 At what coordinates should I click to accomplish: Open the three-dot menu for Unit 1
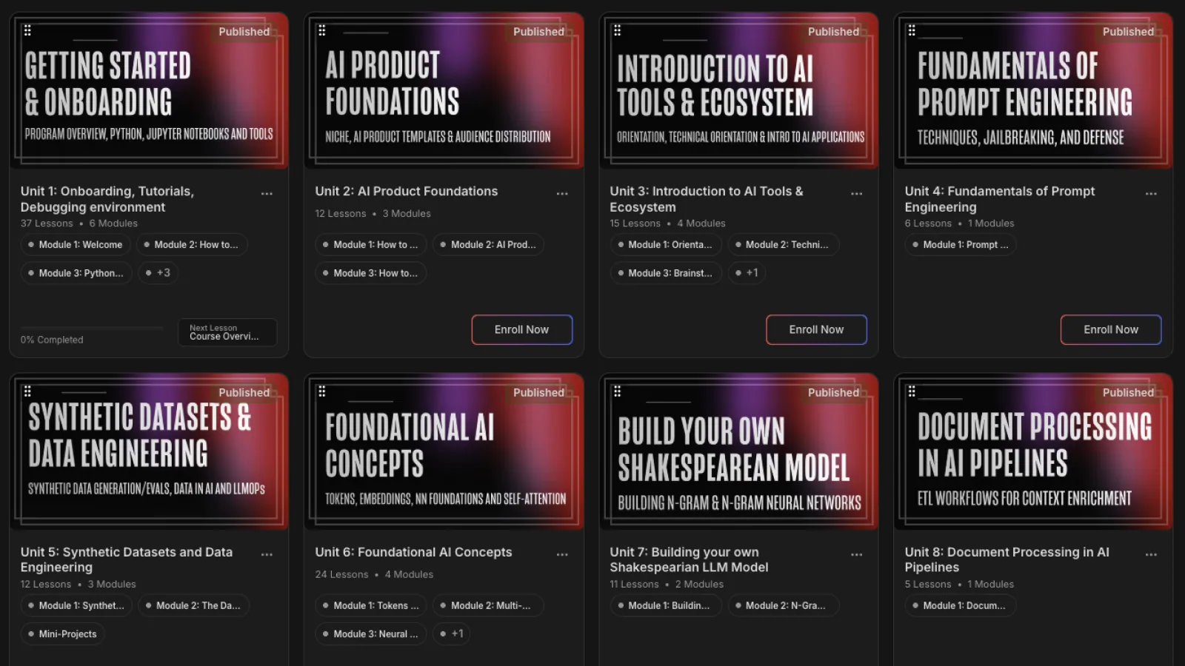(x=267, y=194)
